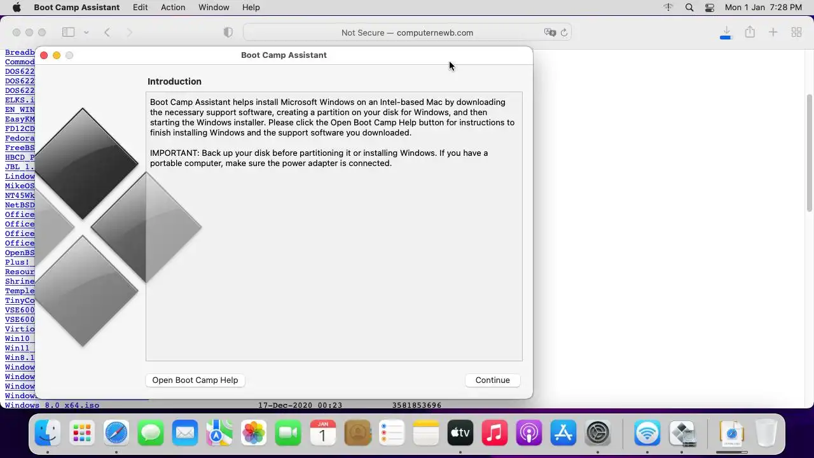Open the Window menu
The width and height of the screenshot is (814, 458).
click(214, 8)
